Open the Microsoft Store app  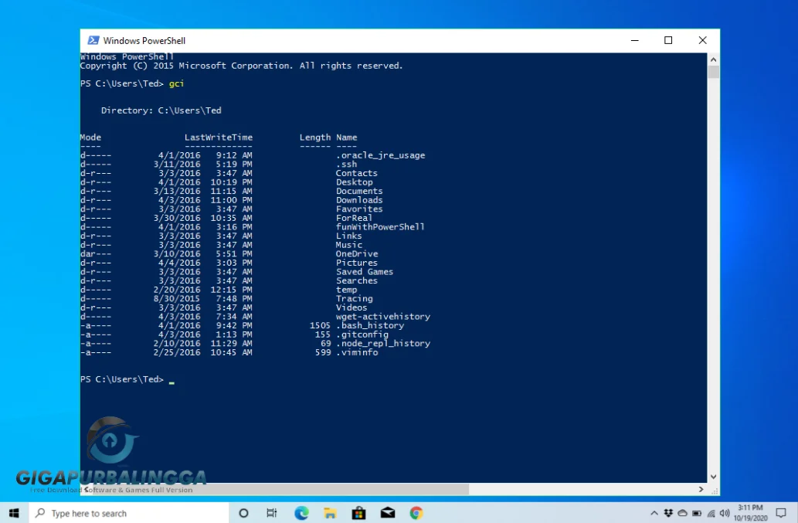pyautogui.click(x=358, y=512)
